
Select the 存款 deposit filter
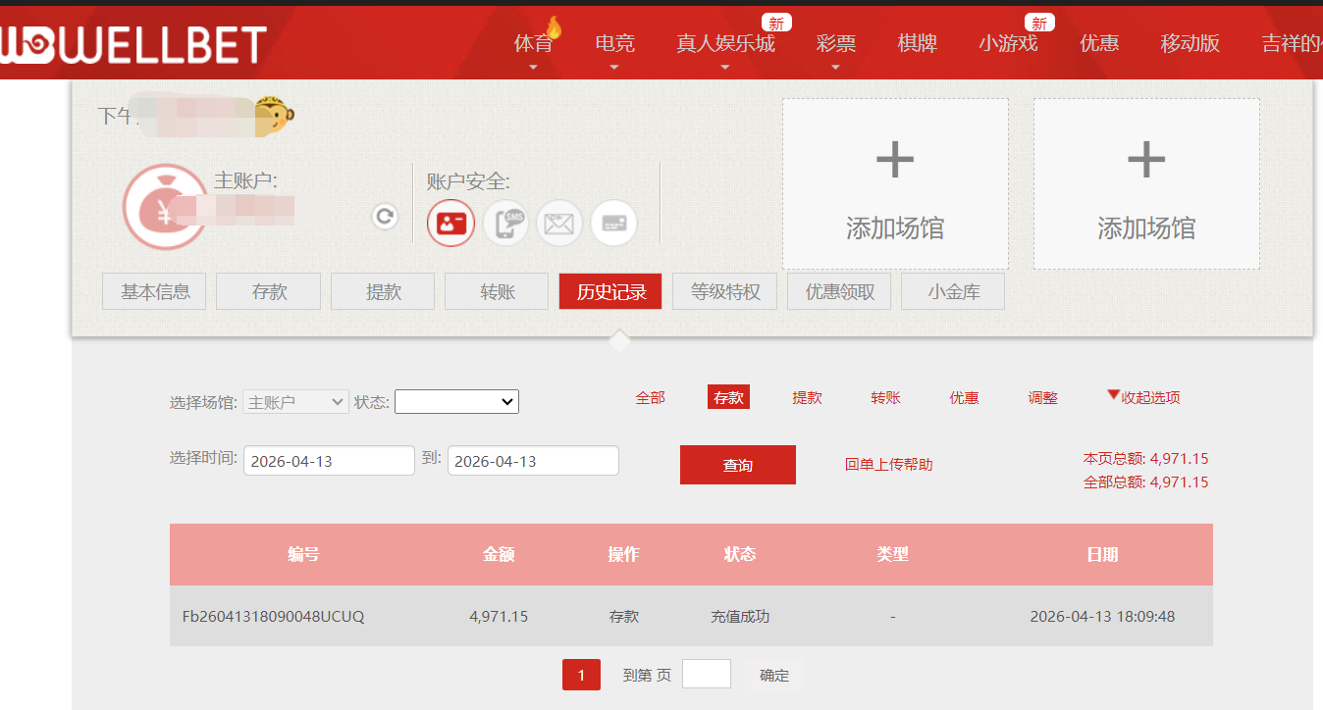click(728, 396)
